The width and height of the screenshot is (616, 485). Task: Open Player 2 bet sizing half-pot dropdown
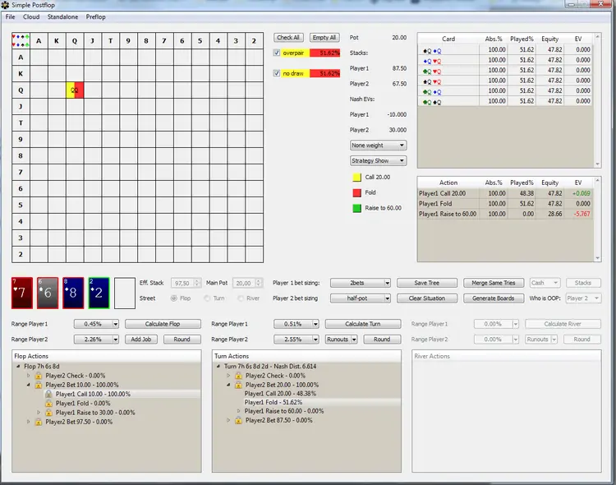(361, 298)
